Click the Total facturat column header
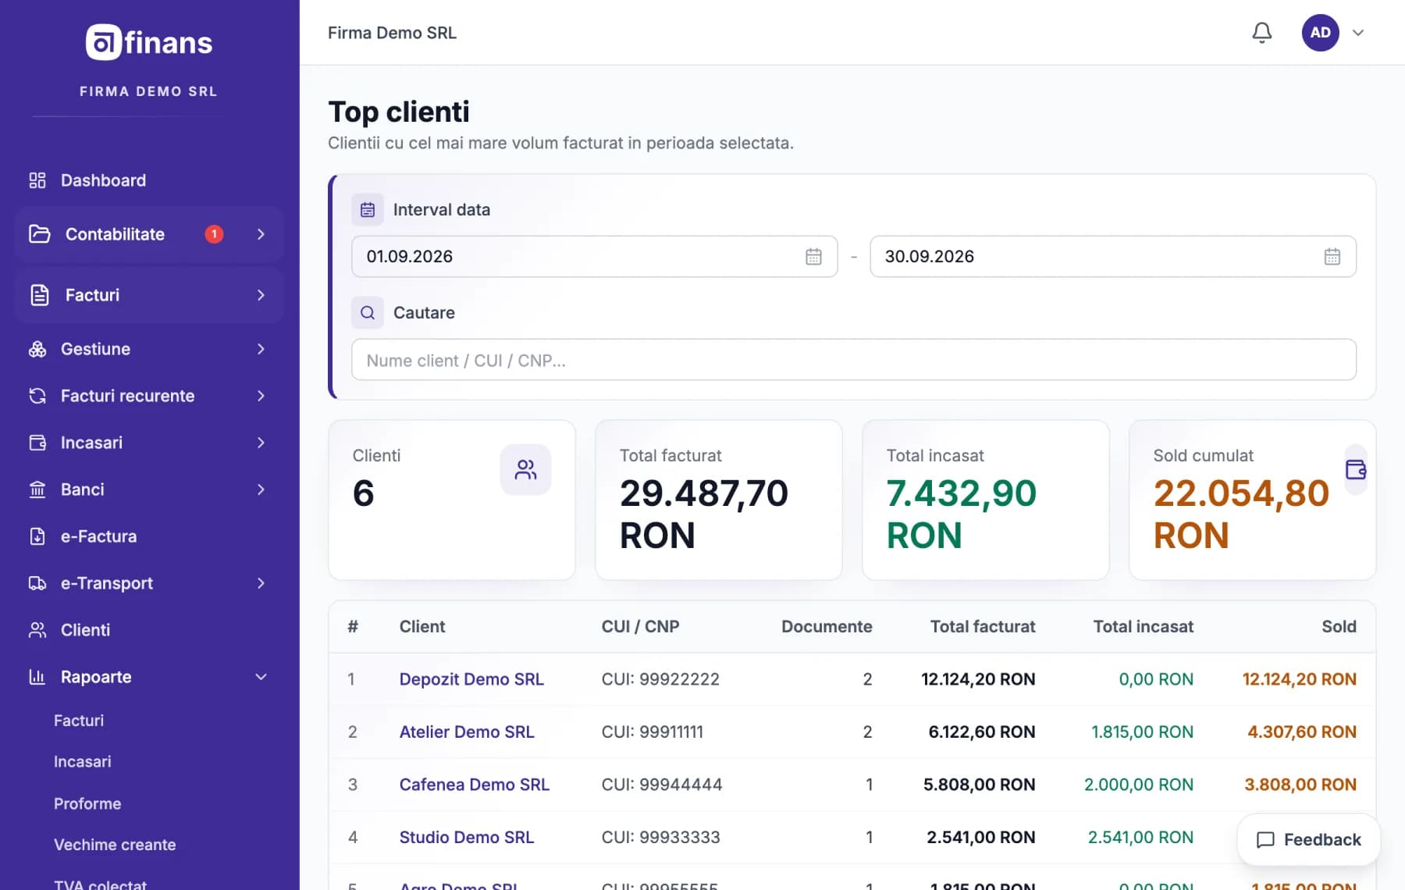The width and height of the screenshot is (1405, 890). pos(982,626)
